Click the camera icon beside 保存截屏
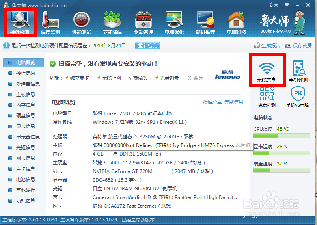Image resolution: width=317 pixels, height=225 pixels. point(288,45)
